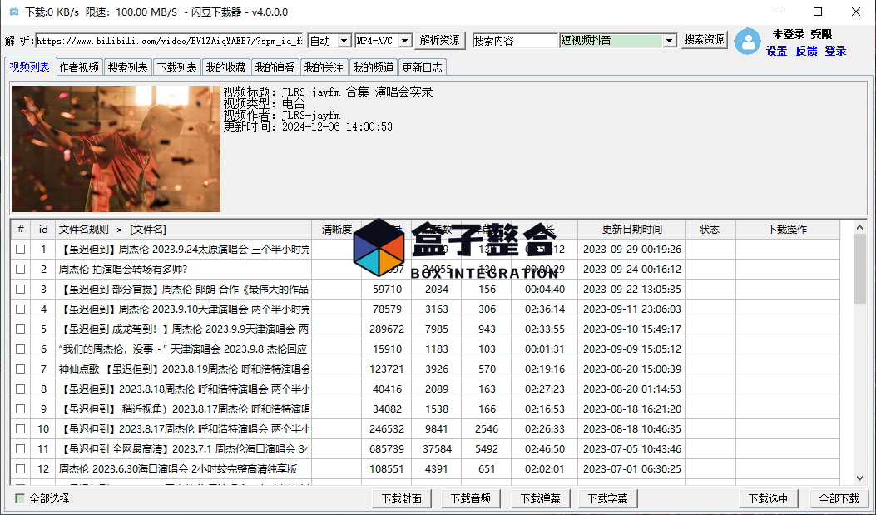This screenshot has width=876, height=515.
Task: Switch to 我的关注 tab
Action: 324,67
